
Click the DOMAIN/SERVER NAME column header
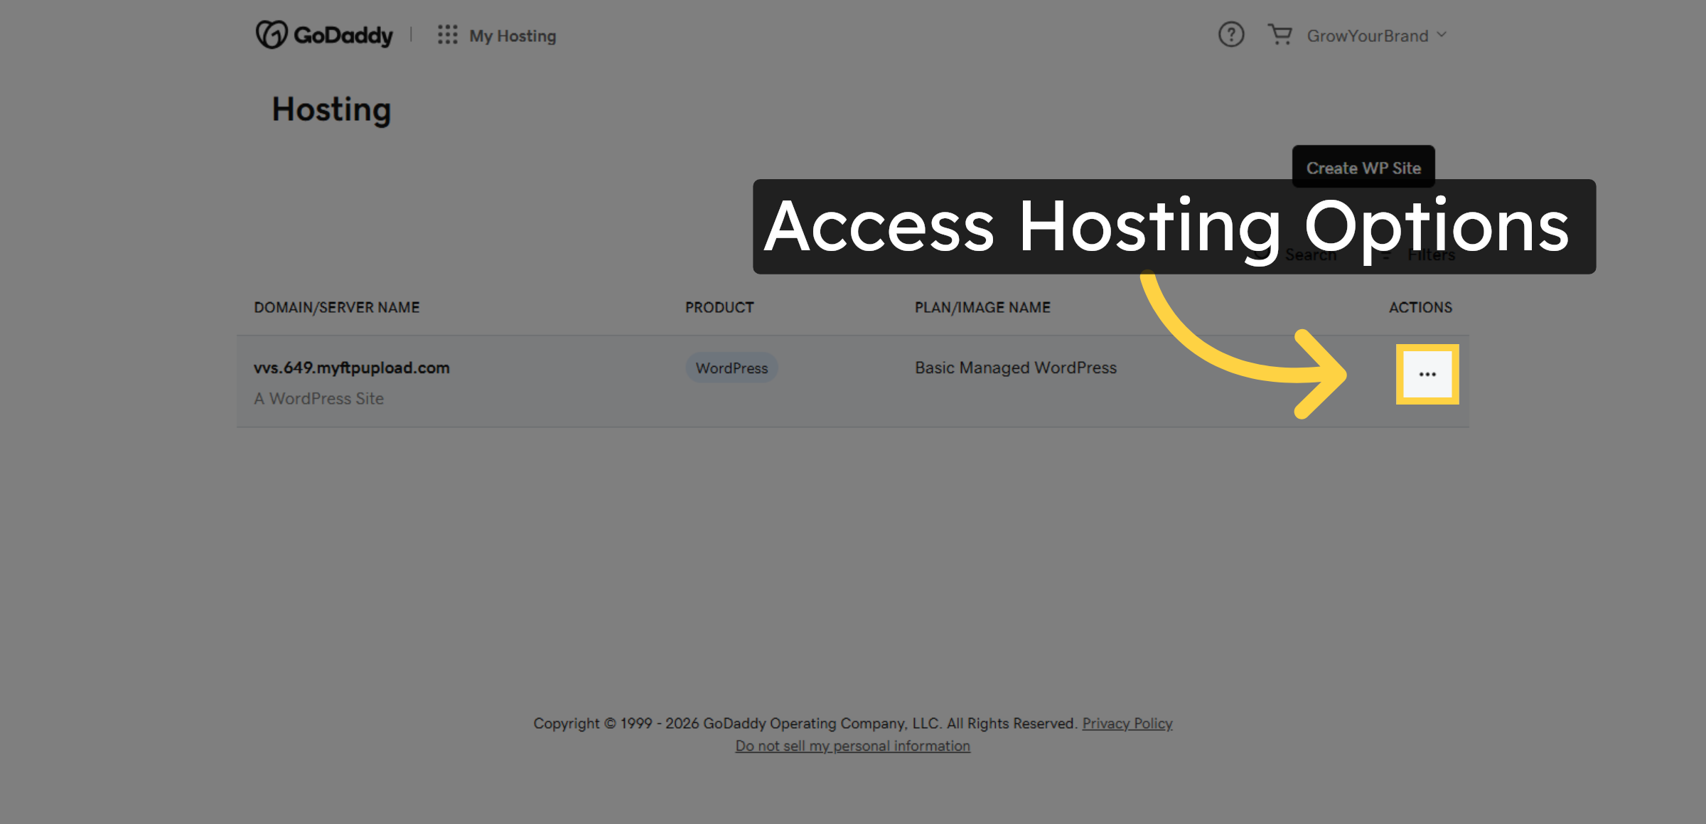point(336,307)
